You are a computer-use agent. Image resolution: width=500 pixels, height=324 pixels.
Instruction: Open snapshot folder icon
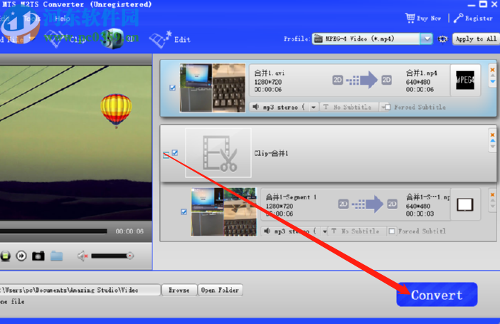click(57, 256)
